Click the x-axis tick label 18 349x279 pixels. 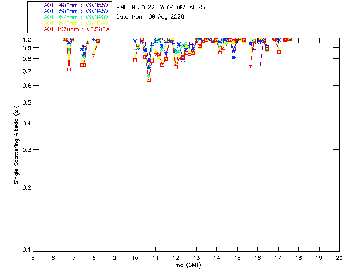(298, 258)
